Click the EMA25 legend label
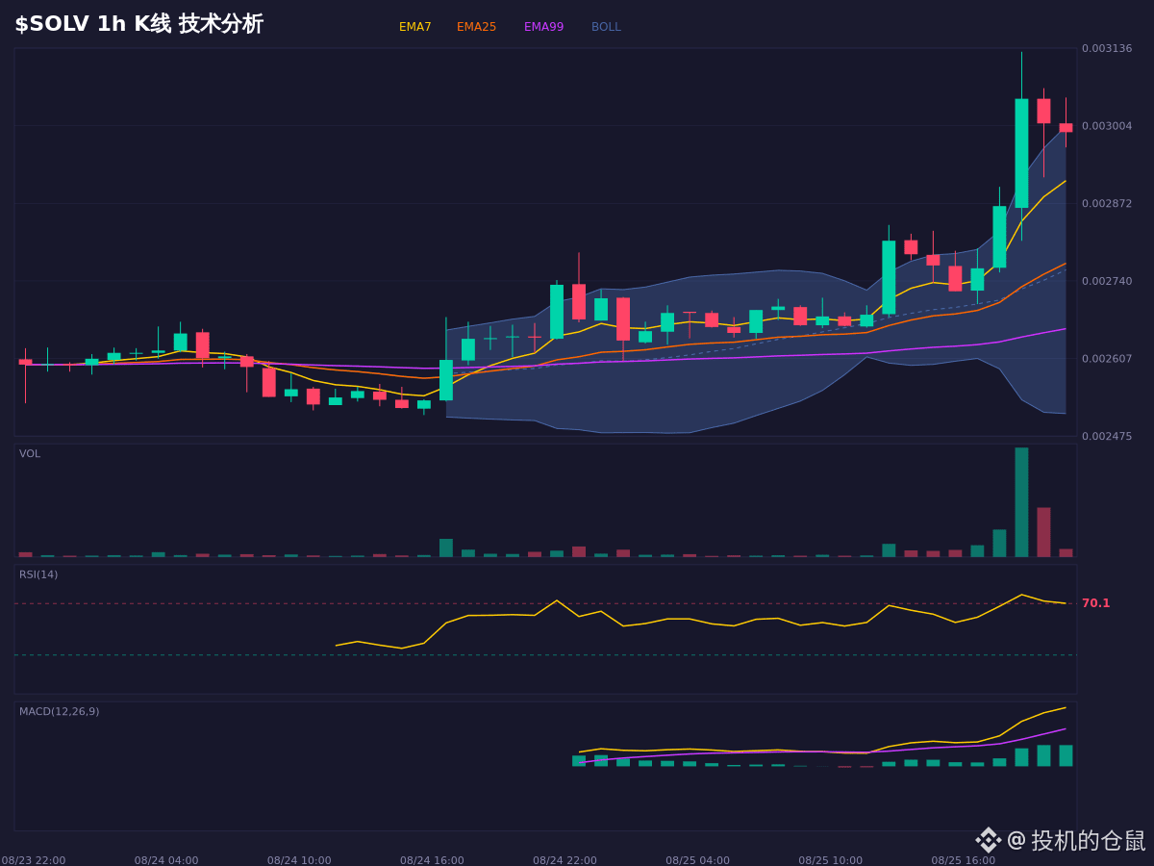1154x866 pixels. click(477, 27)
